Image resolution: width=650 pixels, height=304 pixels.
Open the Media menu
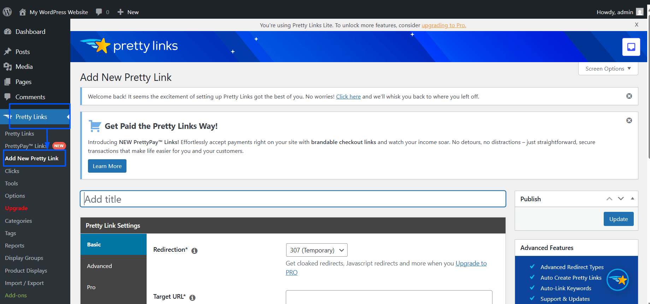(24, 66)
